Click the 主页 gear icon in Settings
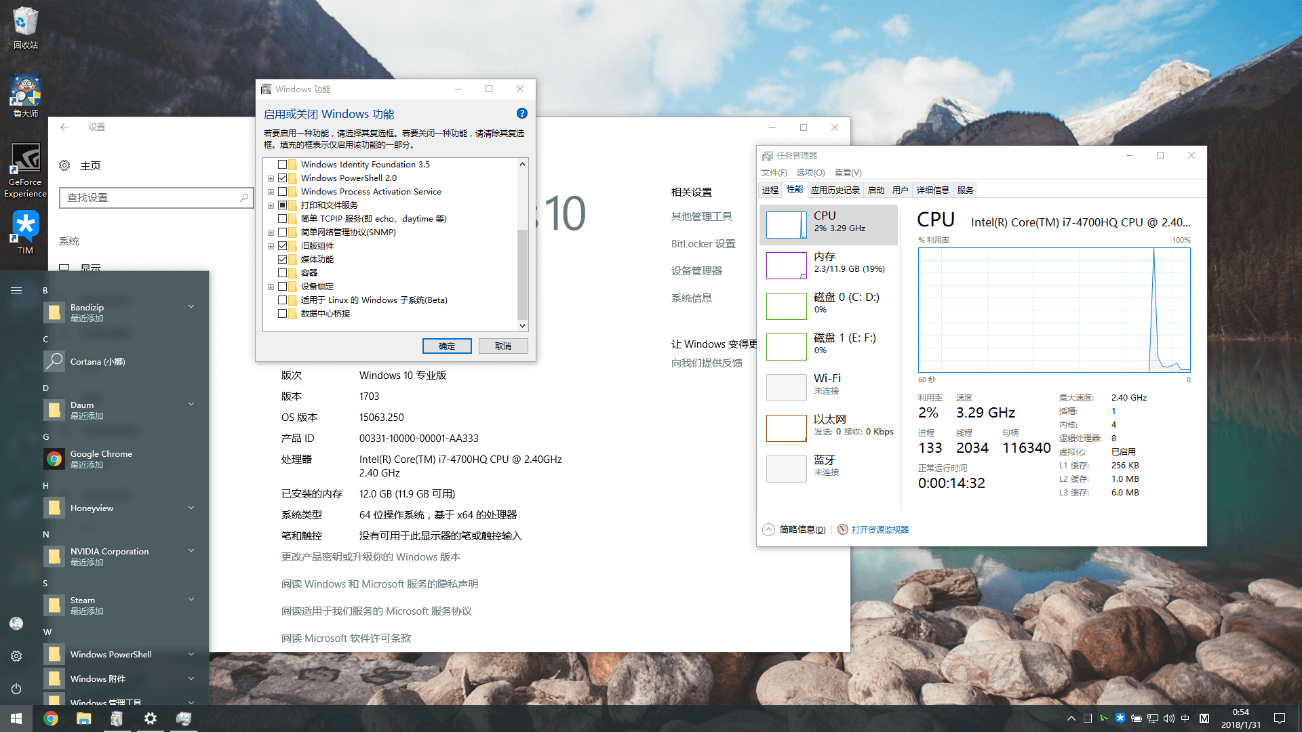 (64, 165)
